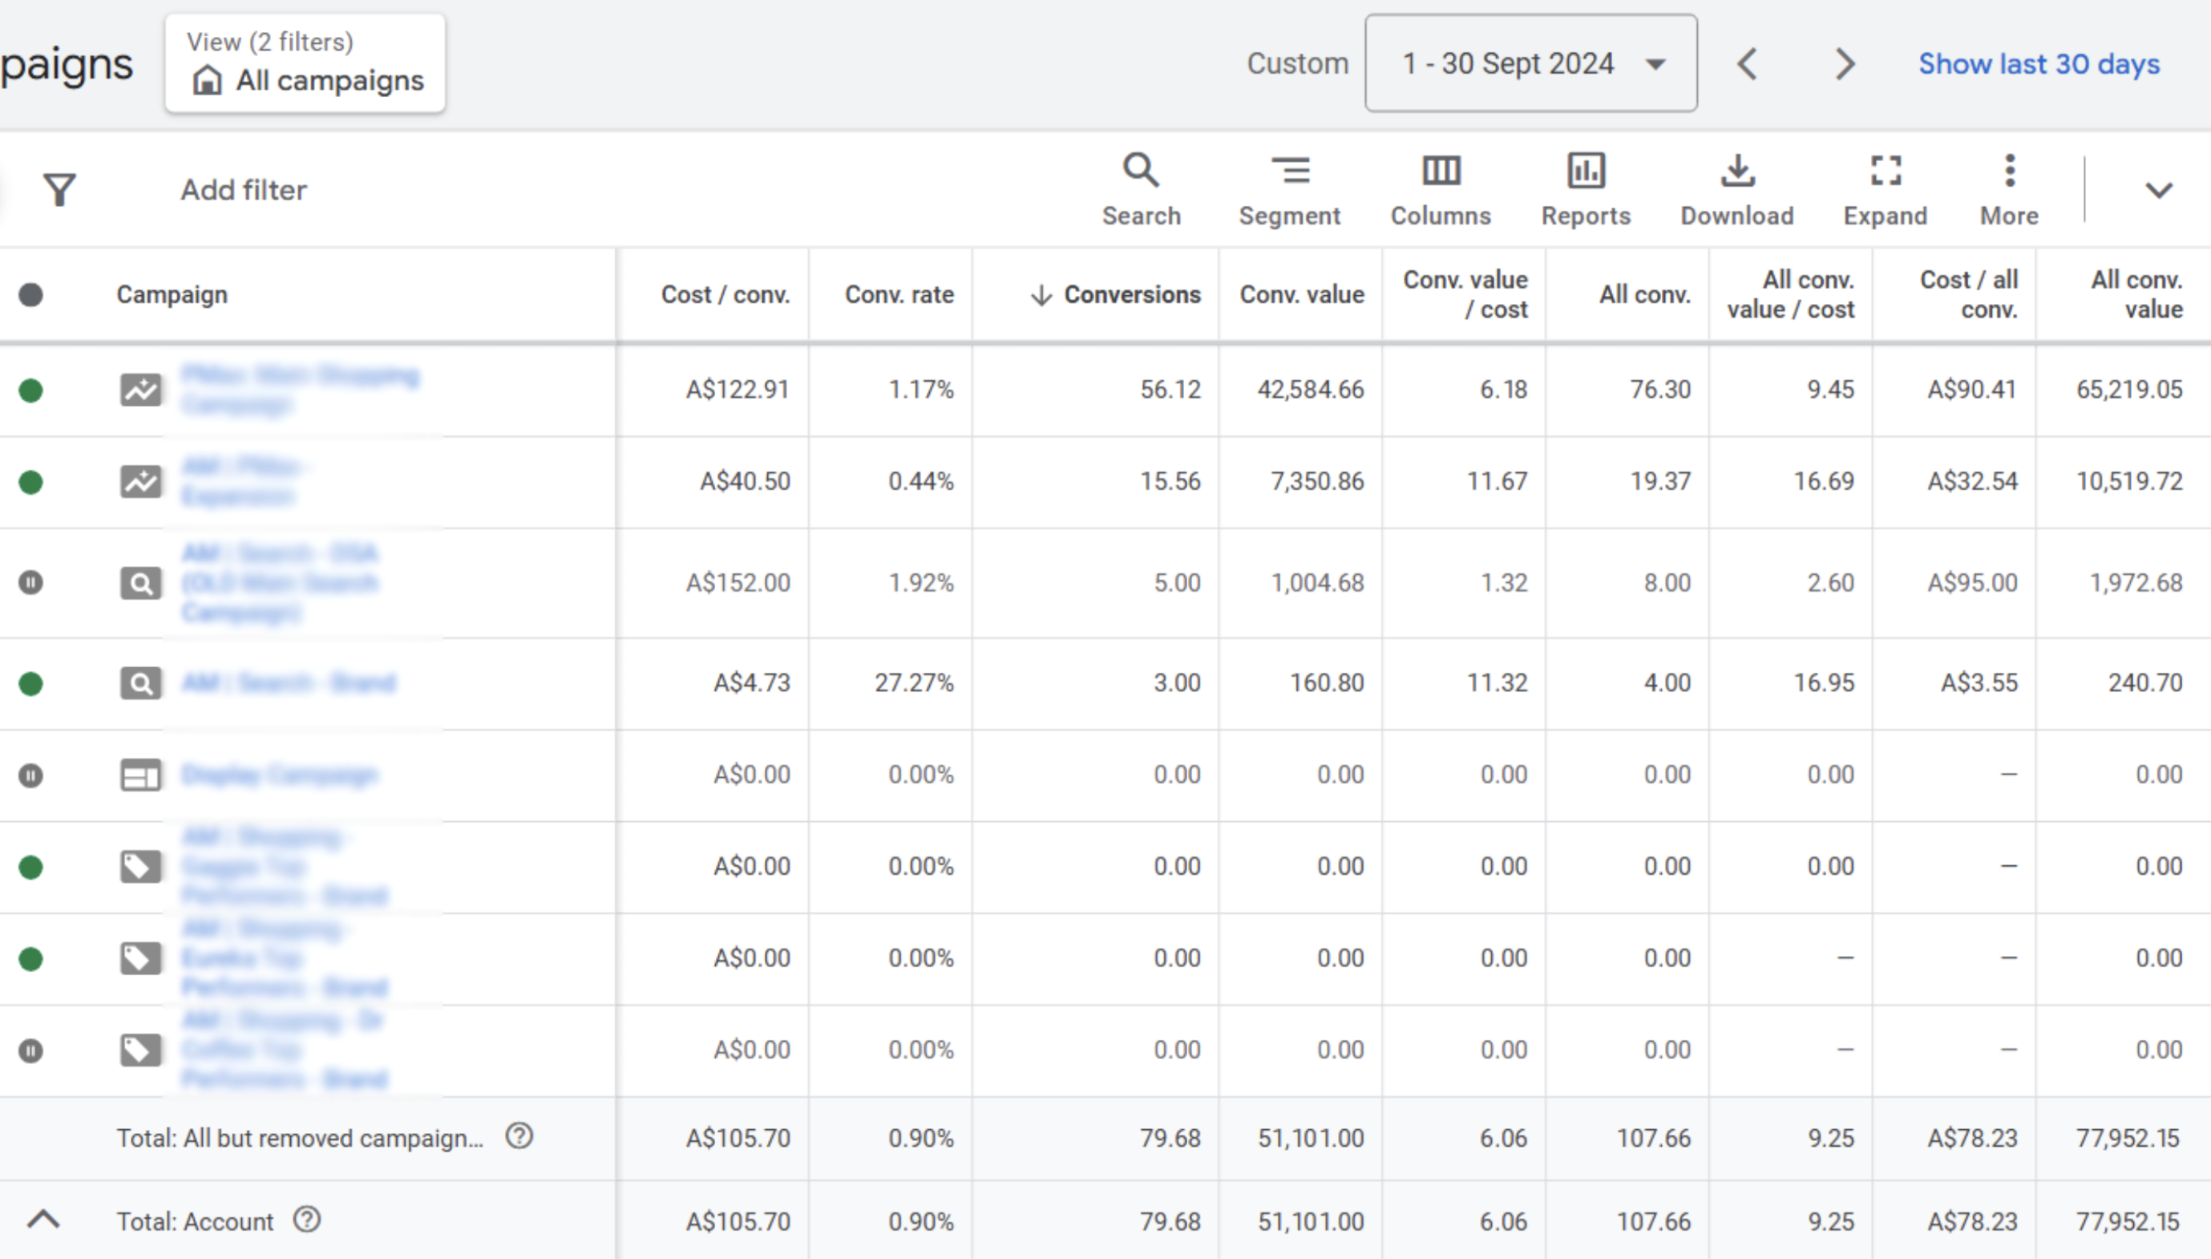This screenshot has width=2211, height=1259.
Task: Open the Columns editor
Action: [1441, 190]
